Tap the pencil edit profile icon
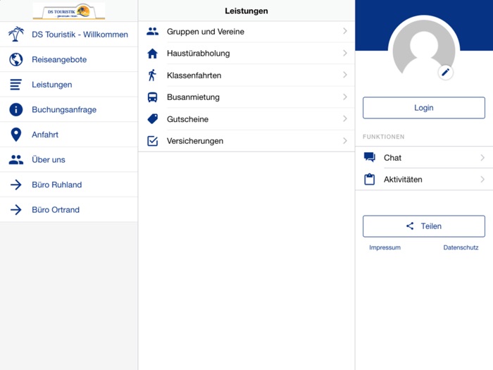Image resolution: width=493 pixels, height=370 pixels. pos(445,72)
